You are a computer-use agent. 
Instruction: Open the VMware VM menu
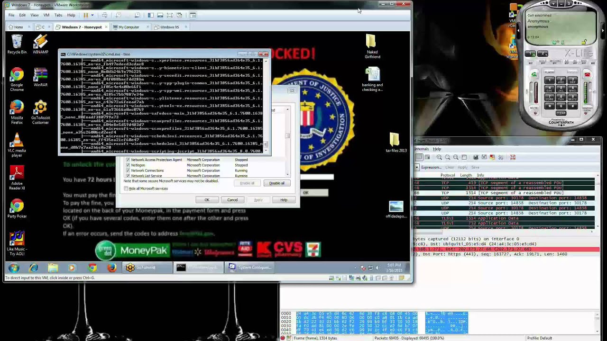pos(46,15)
